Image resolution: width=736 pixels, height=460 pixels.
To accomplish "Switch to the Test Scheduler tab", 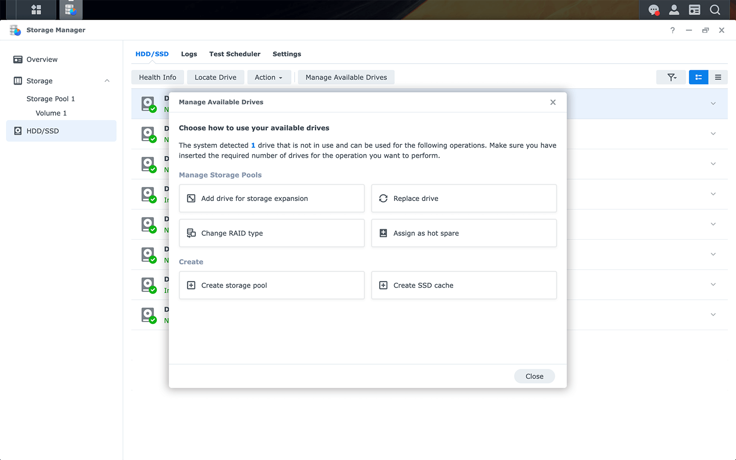I will click(x=235, y=54).
